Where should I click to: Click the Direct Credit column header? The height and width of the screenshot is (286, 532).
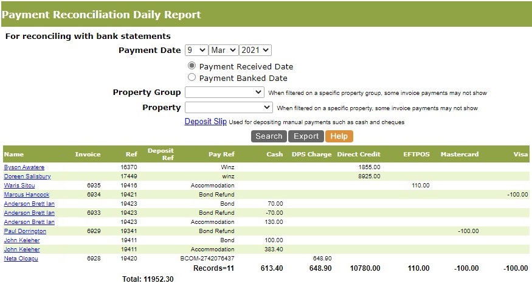[x=359, y=154]
